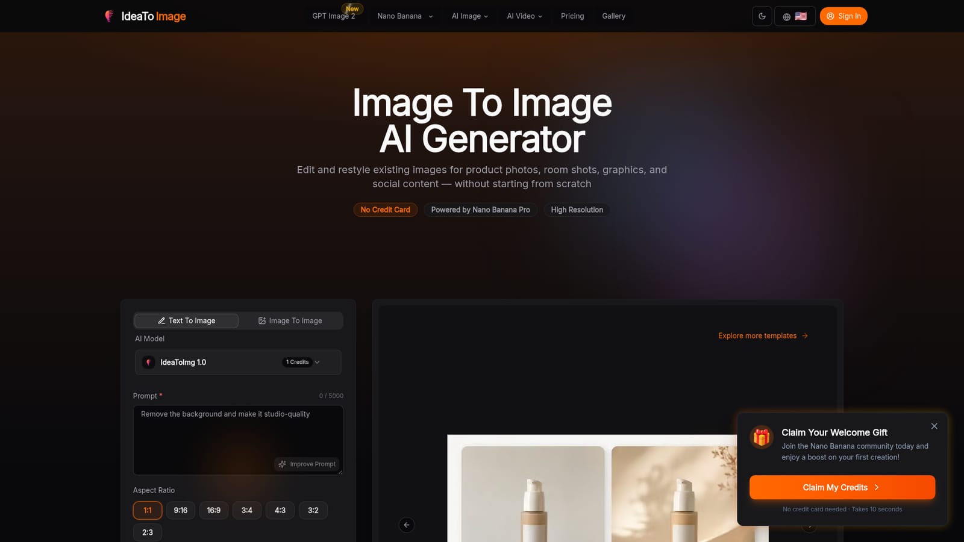Select the 2:3 aspect ratio
The image size is (964, 542).
(148, 532)
